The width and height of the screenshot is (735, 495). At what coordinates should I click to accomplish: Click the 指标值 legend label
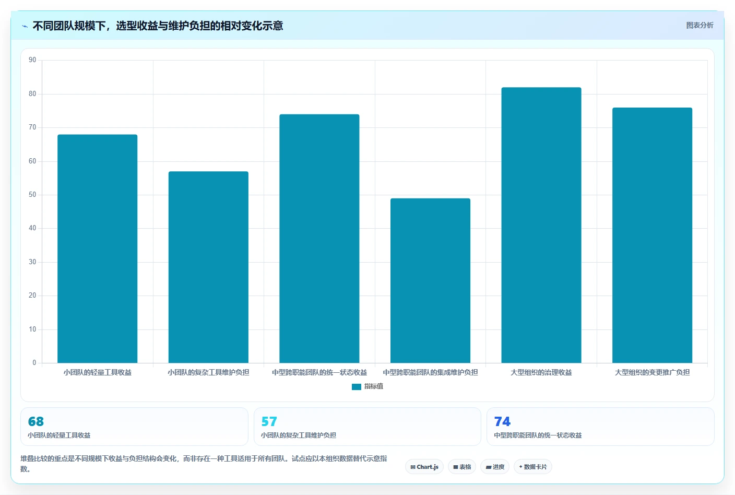374,386
